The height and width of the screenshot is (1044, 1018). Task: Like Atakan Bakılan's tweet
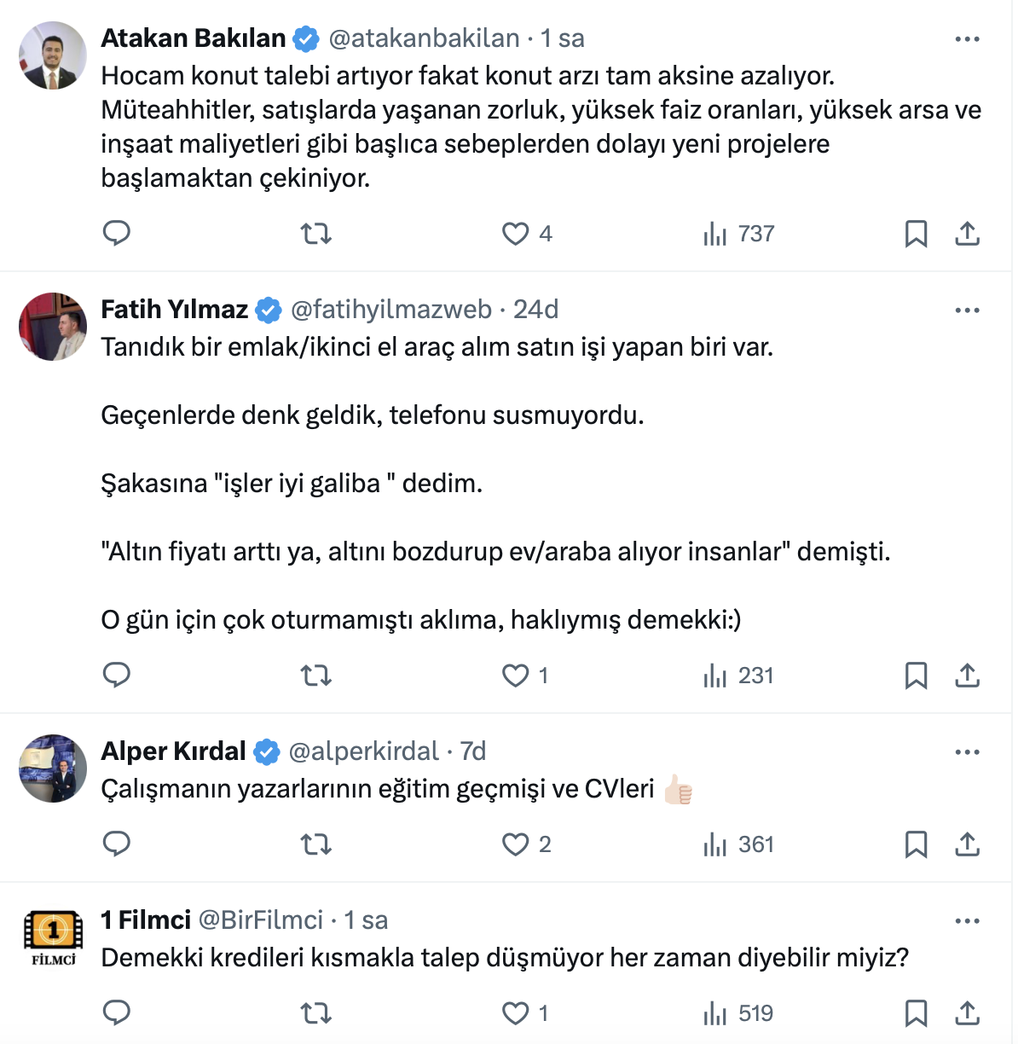[x=516, y=233]
